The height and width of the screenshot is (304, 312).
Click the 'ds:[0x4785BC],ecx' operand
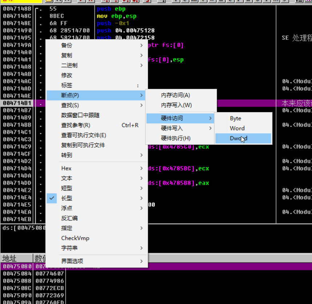[178, 169]
